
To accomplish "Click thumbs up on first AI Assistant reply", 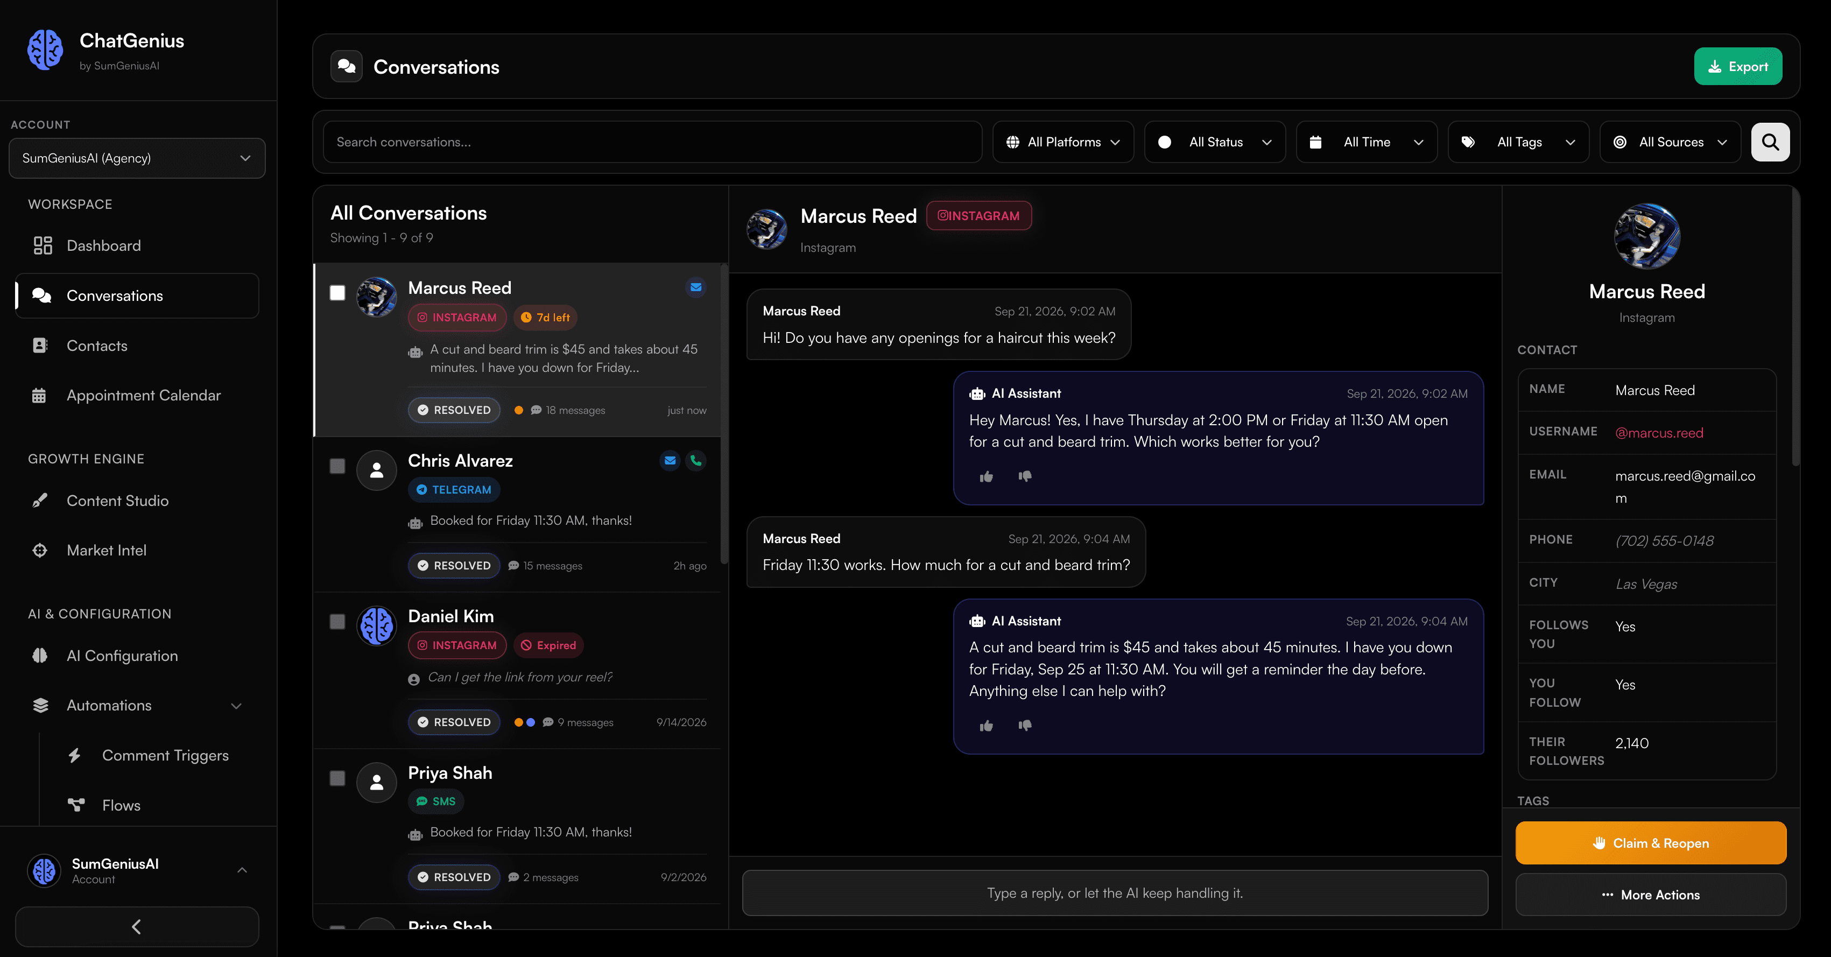I will point(987,476).
